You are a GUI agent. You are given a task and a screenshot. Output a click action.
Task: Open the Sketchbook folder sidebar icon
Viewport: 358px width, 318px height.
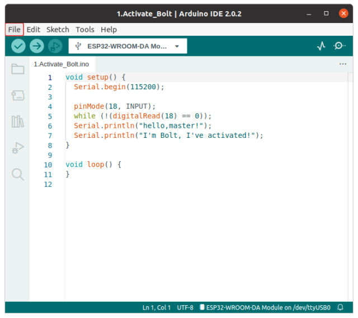[x=18, y=69]
